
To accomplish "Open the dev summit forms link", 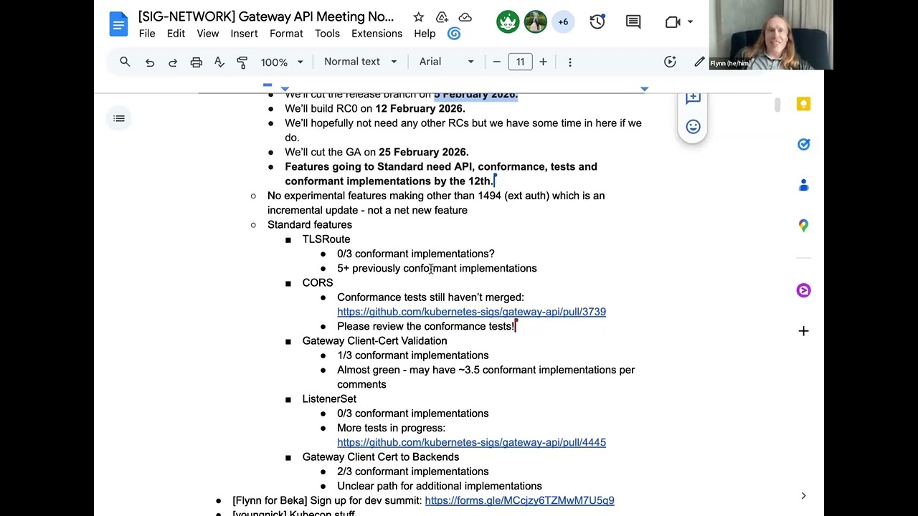I will [519, 500].
